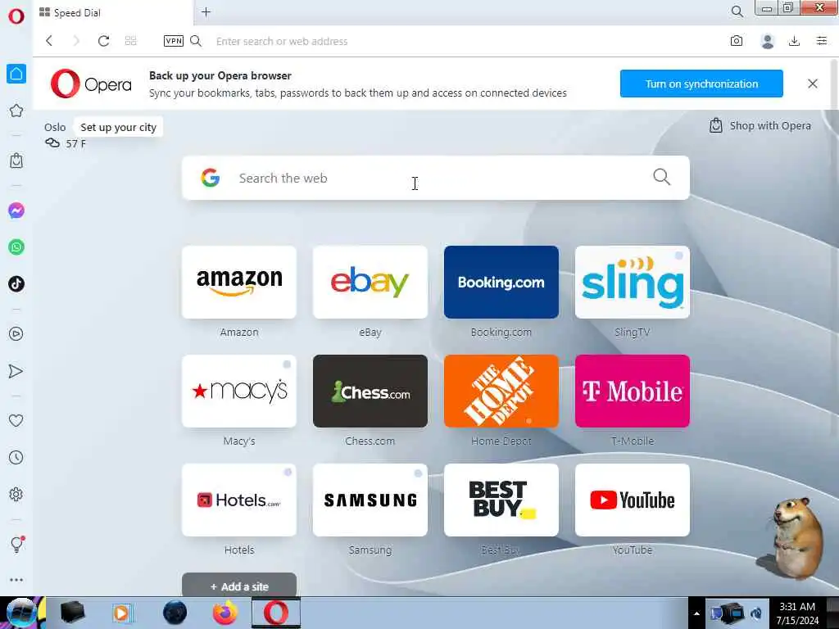Open Firefox from the taskbar

coord(225,613)
